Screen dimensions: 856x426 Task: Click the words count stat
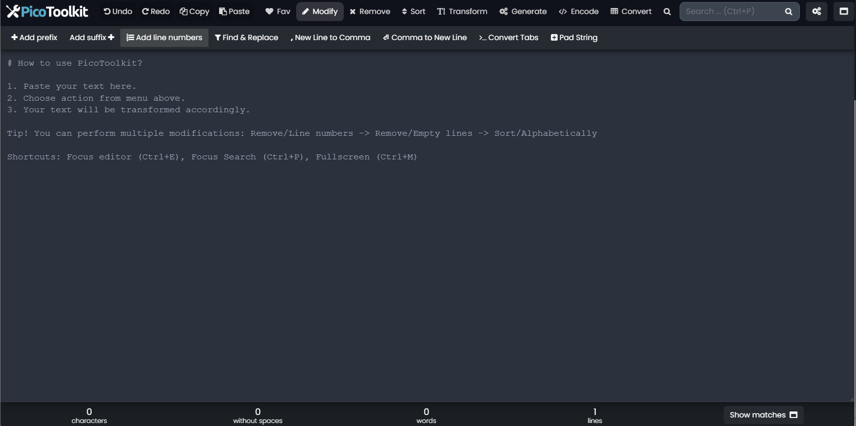[426, 415]
